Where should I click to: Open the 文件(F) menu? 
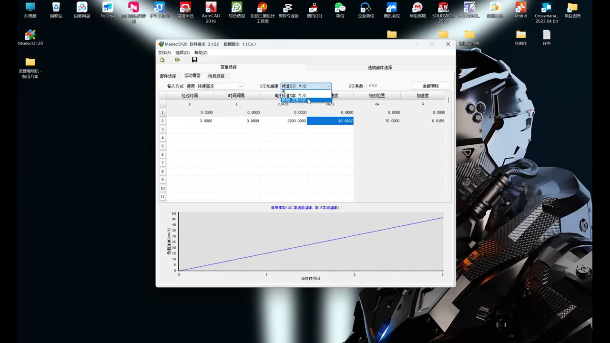coord(164,52)
